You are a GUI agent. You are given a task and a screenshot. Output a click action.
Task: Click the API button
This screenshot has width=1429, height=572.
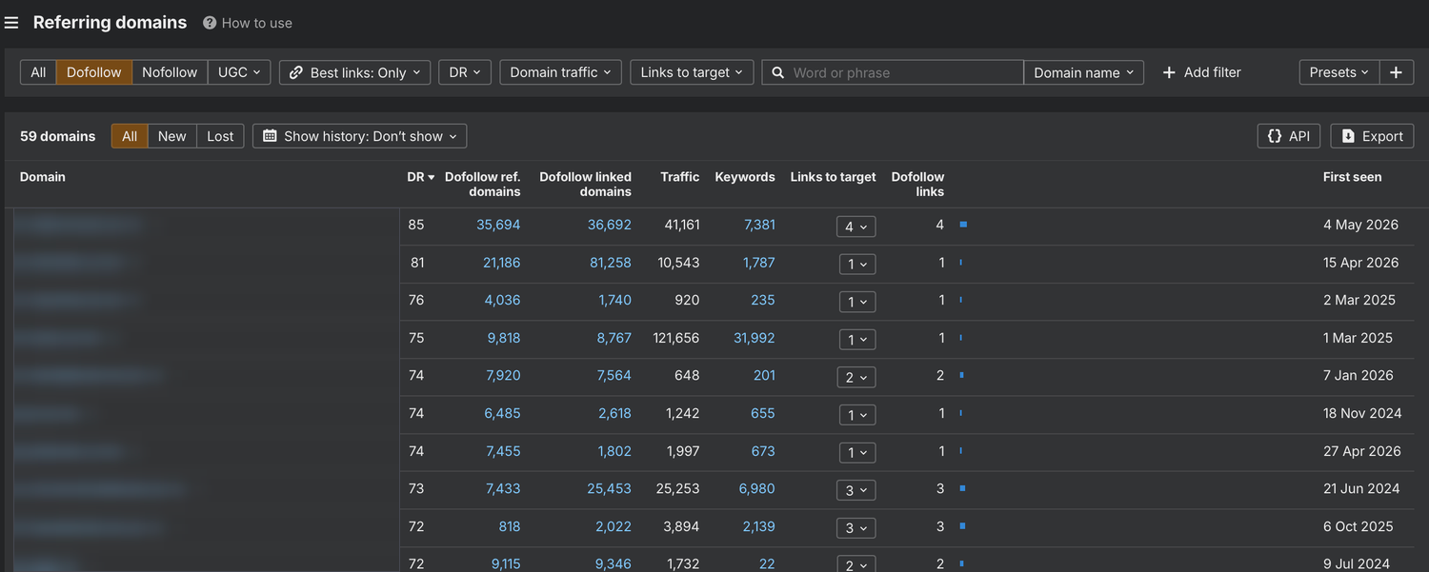click(1289, 136)
